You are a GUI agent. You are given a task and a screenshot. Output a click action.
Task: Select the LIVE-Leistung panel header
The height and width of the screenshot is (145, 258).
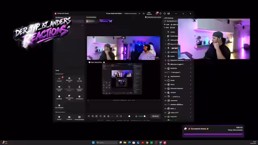click(x=169, y=18)
